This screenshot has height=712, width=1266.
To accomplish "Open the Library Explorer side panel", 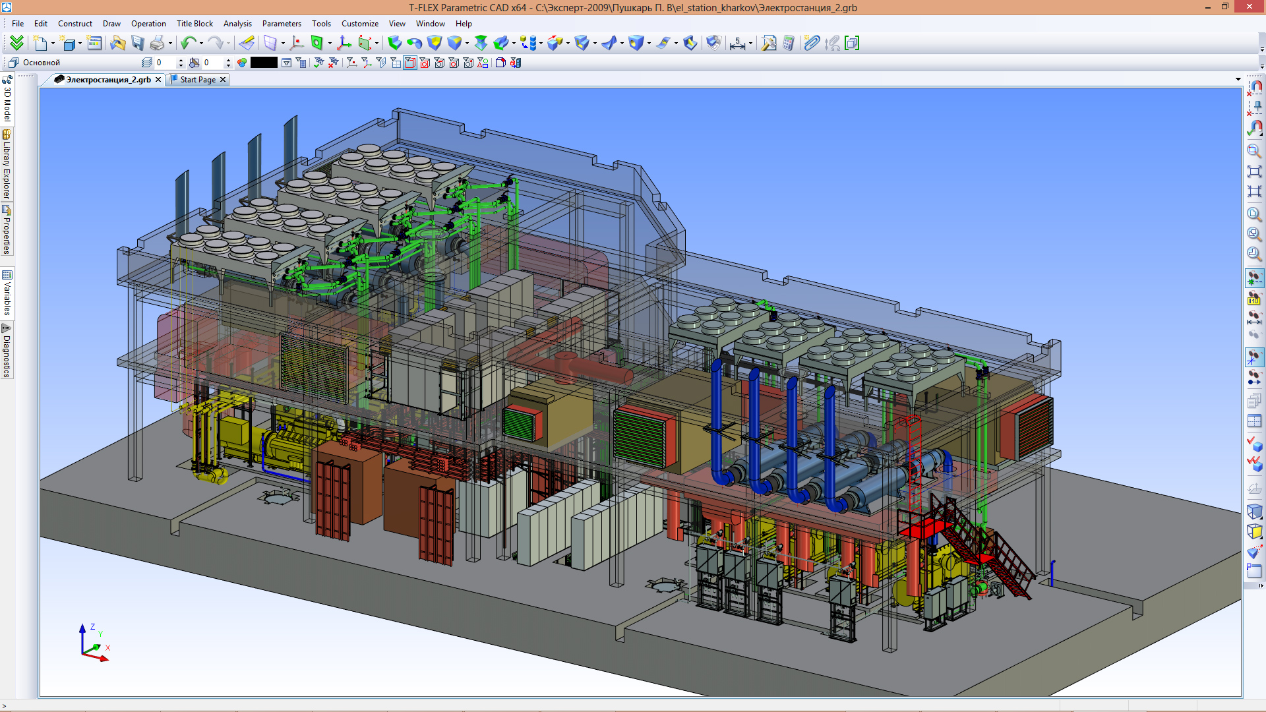I will pyautogui.click(x=7, y=165).
